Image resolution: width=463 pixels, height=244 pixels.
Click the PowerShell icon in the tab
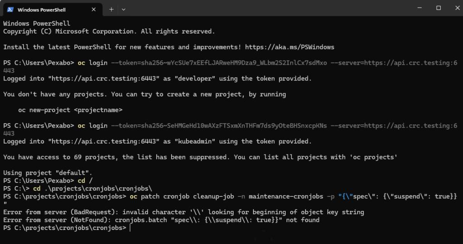(10, 10)
